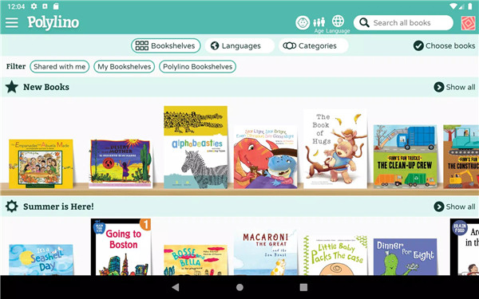The width and height of the screenshot is (479, 299).
Task: Tap the red patterned avatar icon
Action: coord(468,23)
